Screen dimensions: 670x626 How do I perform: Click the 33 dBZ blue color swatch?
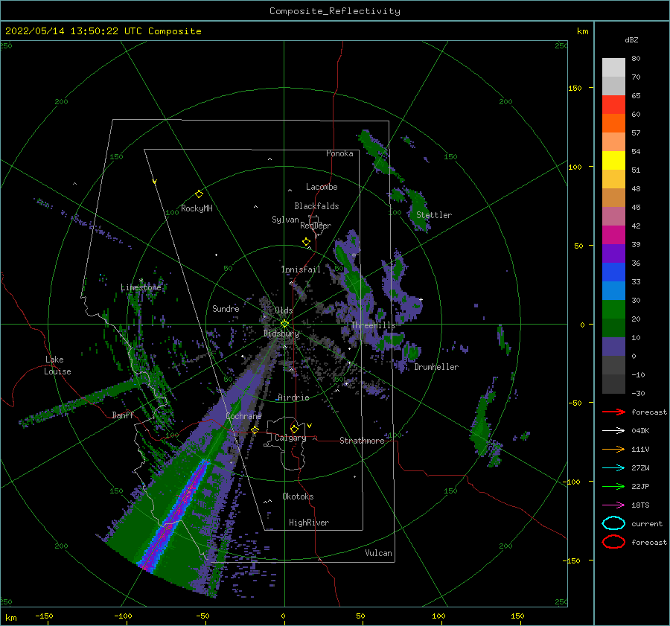[613, 290]
